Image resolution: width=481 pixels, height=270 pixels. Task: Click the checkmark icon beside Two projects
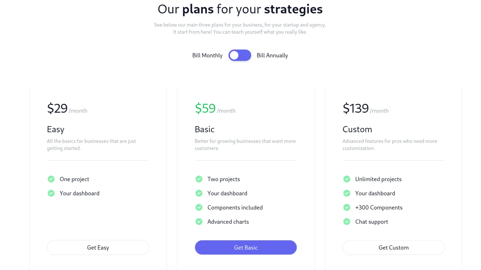click(199, 179)
